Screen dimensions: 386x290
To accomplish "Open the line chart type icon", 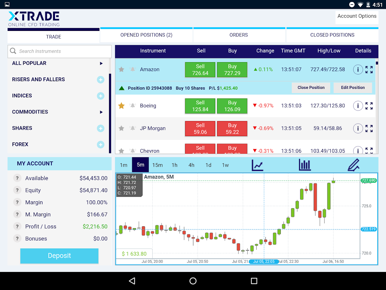I will pos(257,165).
